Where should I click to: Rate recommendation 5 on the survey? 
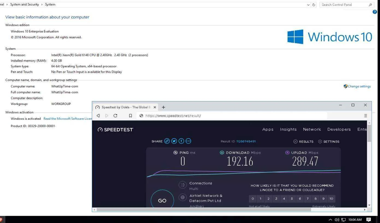pos(292,199)
